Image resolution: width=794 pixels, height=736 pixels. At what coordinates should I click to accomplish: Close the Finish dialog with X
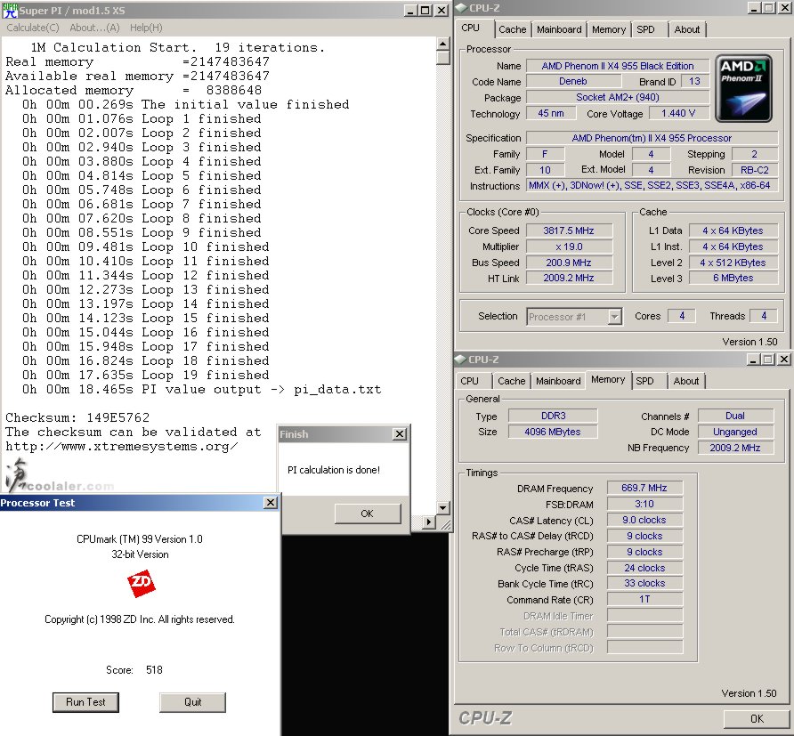pos(400,433)
